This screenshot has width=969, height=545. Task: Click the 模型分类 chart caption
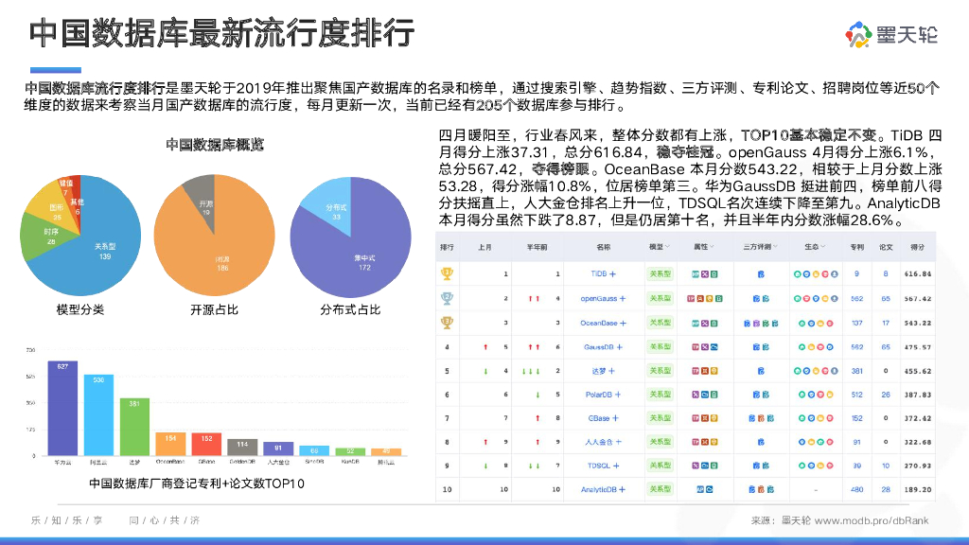80,309
